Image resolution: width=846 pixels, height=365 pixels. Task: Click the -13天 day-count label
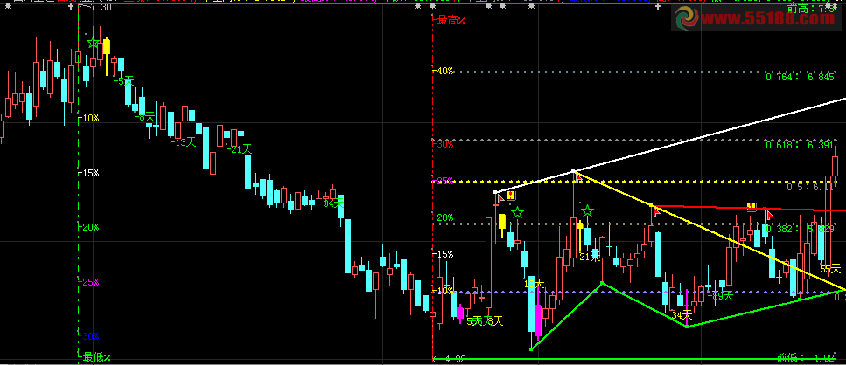[x=183, y=142]
